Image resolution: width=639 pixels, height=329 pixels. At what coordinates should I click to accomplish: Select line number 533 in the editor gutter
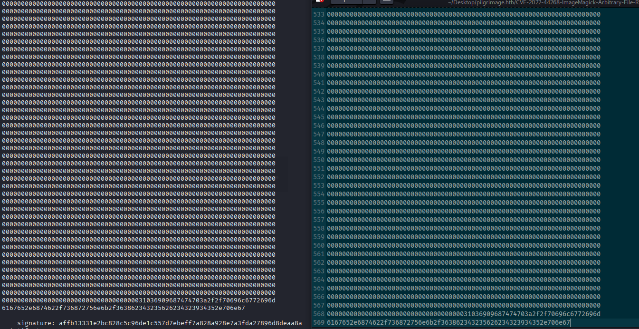coord(319,14)
